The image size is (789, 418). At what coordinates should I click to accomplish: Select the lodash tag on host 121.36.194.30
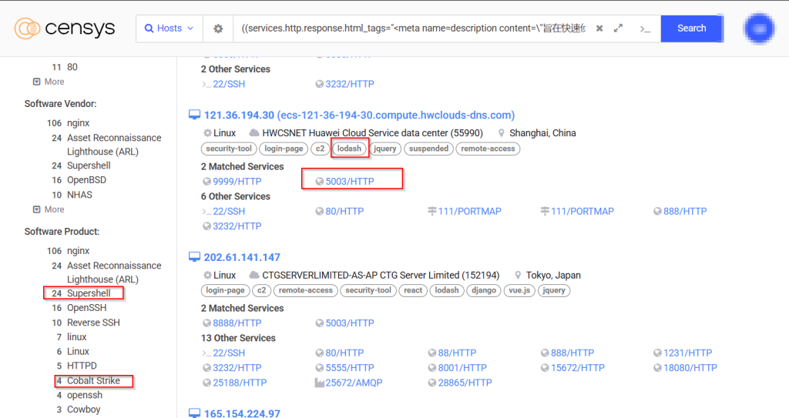point(349,149)
